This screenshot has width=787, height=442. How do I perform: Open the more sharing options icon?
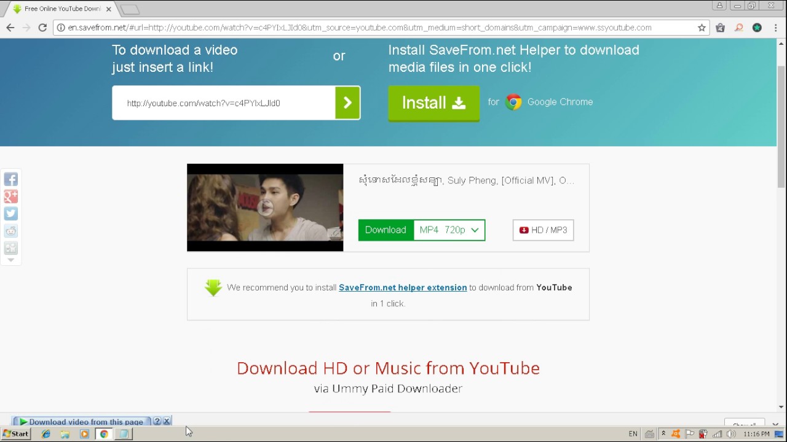click(10, 248)
